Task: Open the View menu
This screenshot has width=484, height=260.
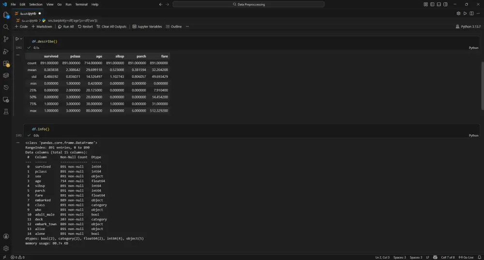Action: tap(50, 4)
